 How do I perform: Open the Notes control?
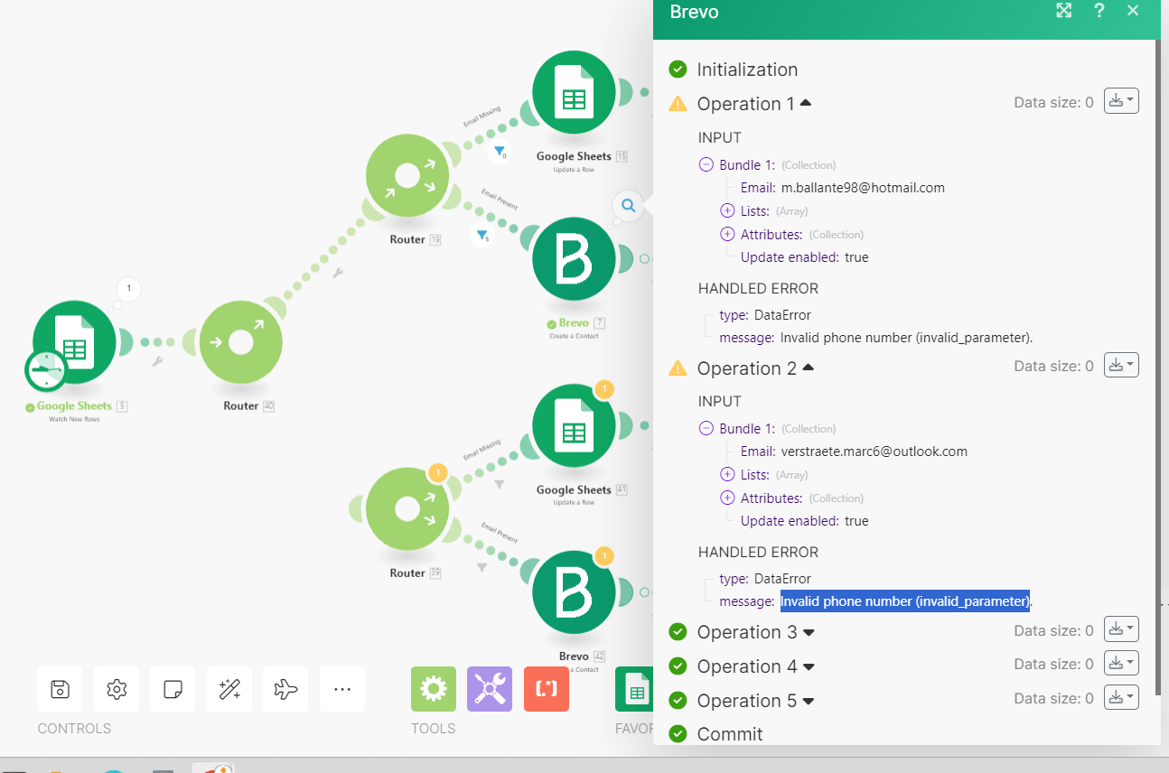coord(173,689)
